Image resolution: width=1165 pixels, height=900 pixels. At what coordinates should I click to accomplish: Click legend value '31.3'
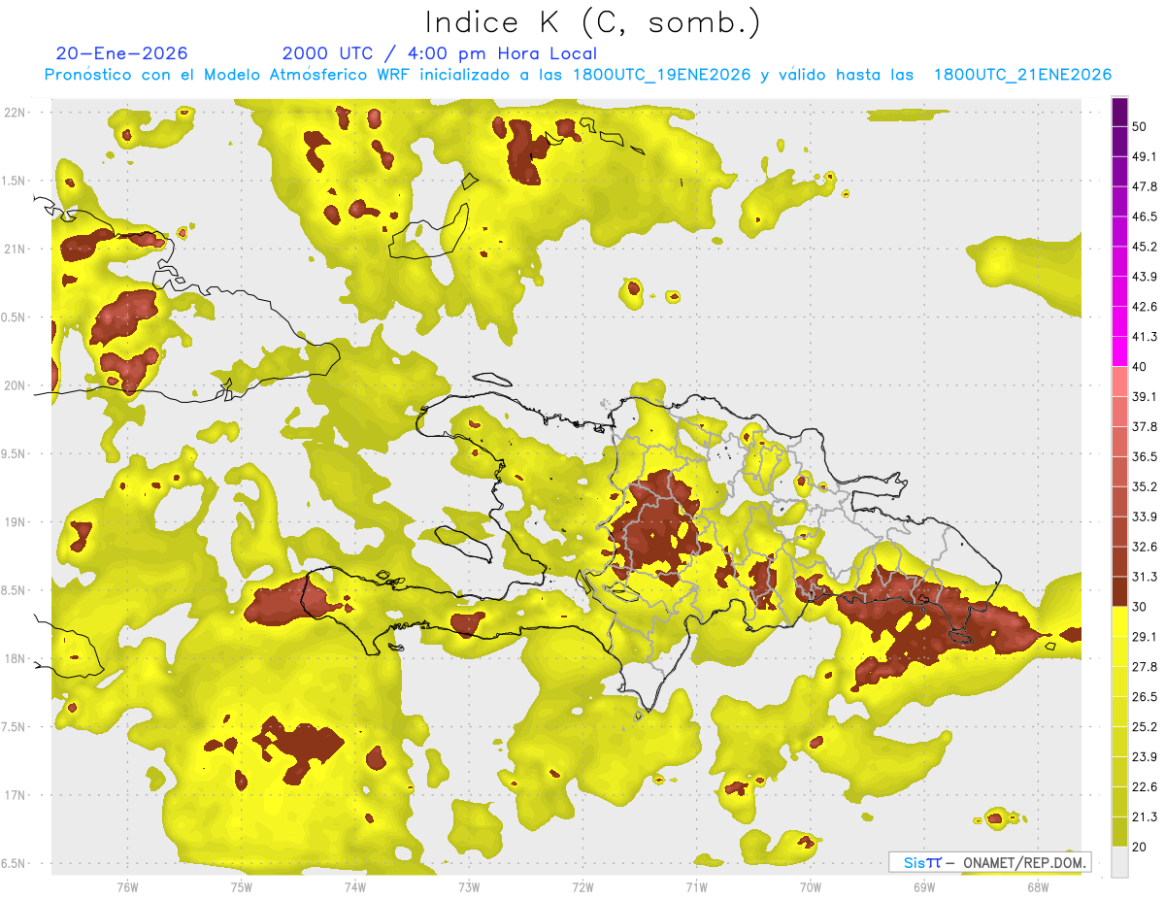[x=1145, y=577]
